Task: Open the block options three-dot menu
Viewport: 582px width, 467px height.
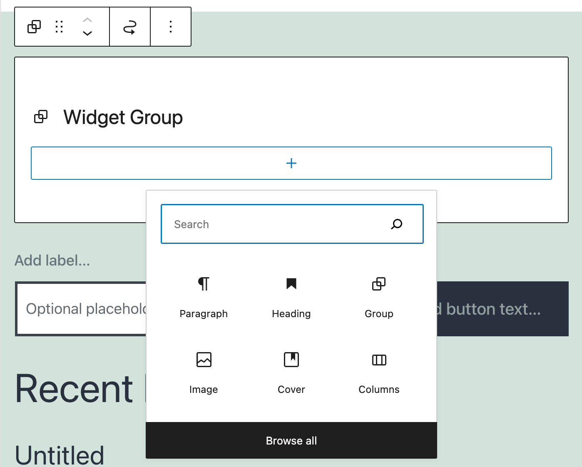Action: click(x=171, y=27)
